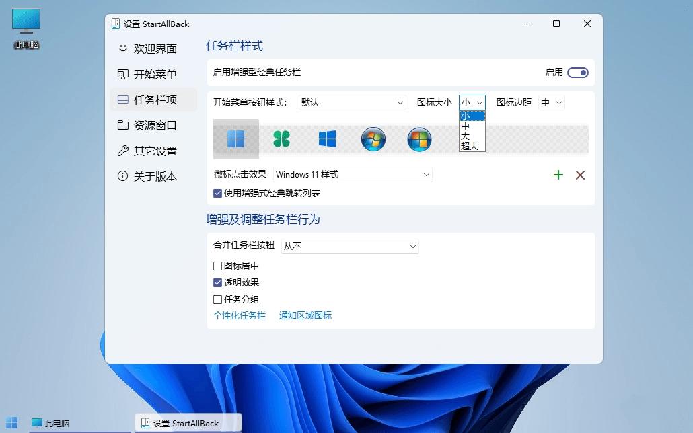Image resolution: width=693 pixels, height=433 pixels.
Task: Choose the flat Windows 8 start button style
Action: 328,139
